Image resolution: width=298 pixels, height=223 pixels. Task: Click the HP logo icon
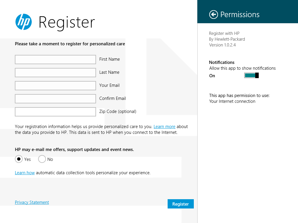coord(24,22)
